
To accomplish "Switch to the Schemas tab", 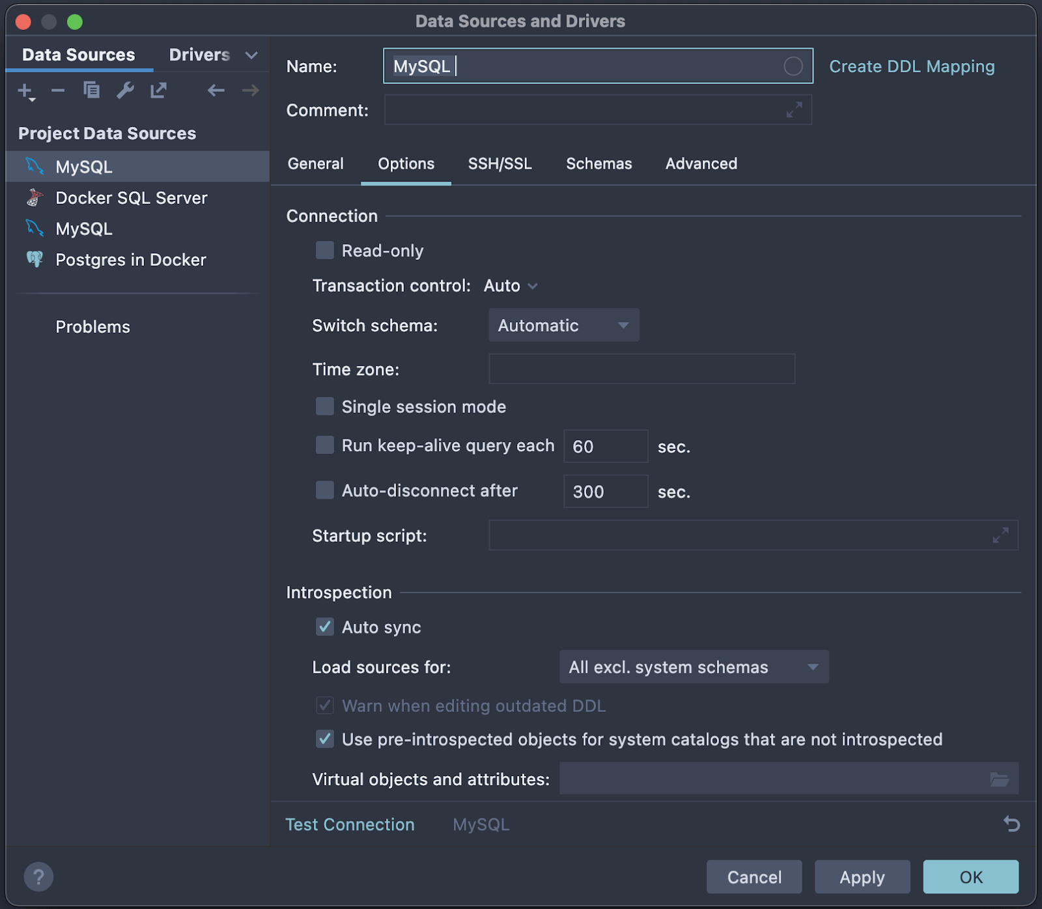I will tap(598, 164).
